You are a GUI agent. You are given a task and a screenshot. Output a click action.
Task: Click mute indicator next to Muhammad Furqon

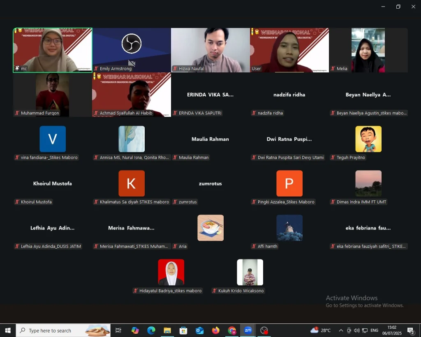(16, 113)
